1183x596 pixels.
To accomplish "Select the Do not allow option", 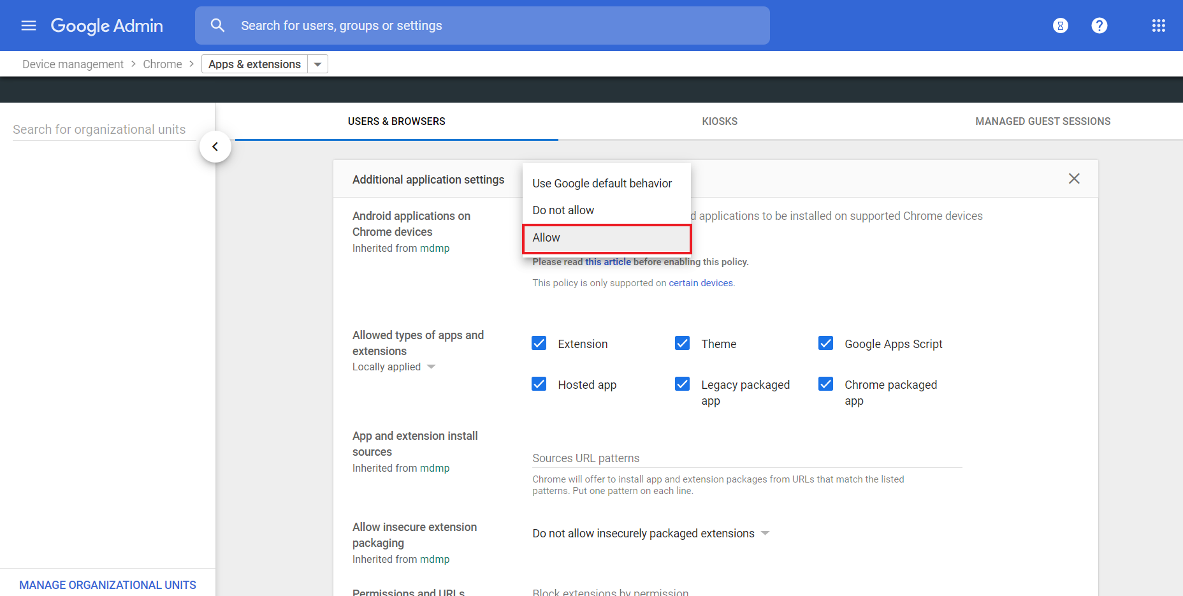I will (x=606, y=210).
